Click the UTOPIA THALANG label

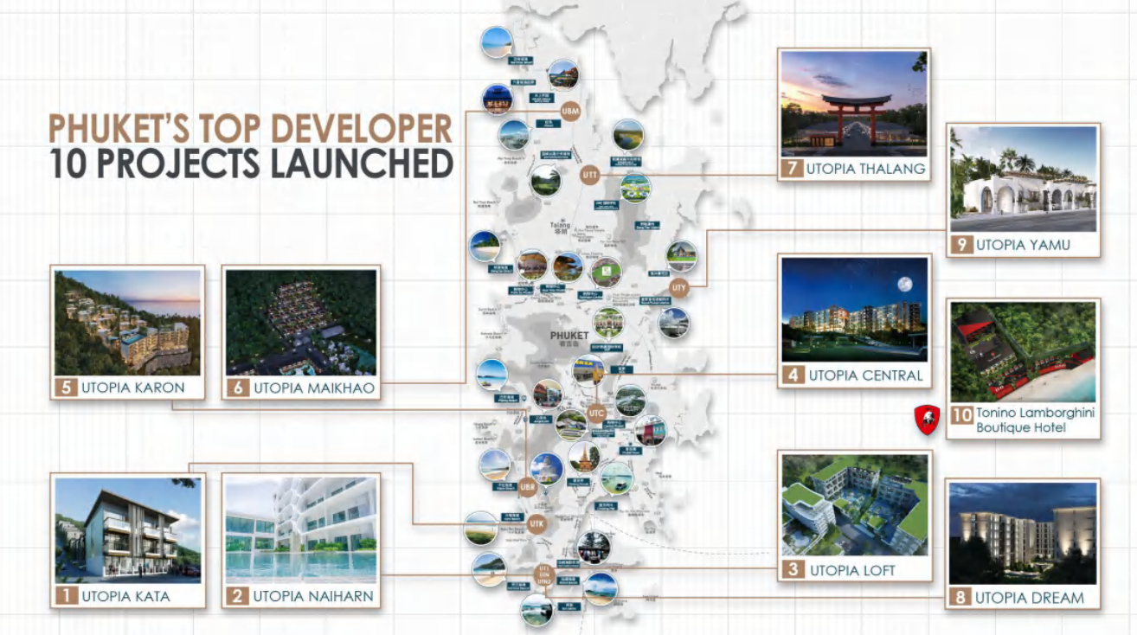pyautogui.click(x=866, y=169)
